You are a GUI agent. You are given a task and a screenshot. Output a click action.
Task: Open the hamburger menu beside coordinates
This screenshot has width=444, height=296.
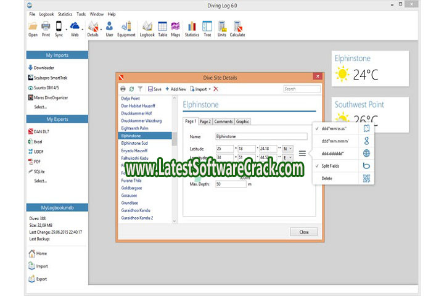point(303,153)
